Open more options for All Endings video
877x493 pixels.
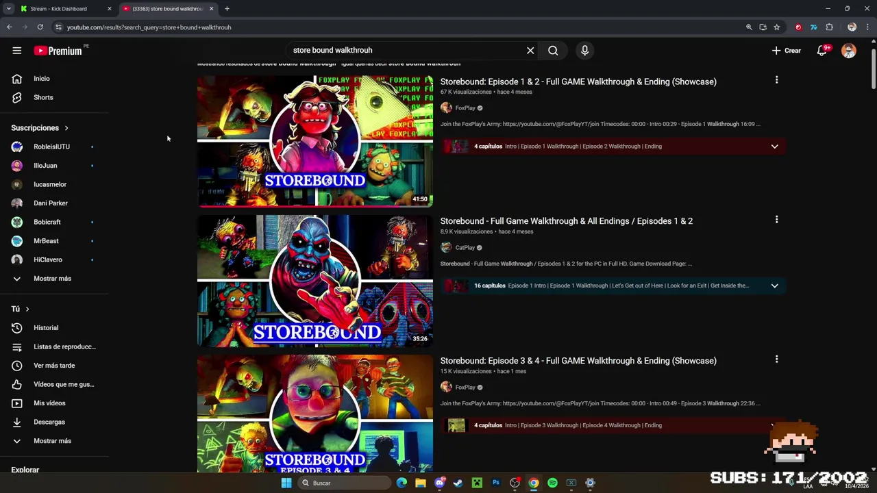coord(776,220)
